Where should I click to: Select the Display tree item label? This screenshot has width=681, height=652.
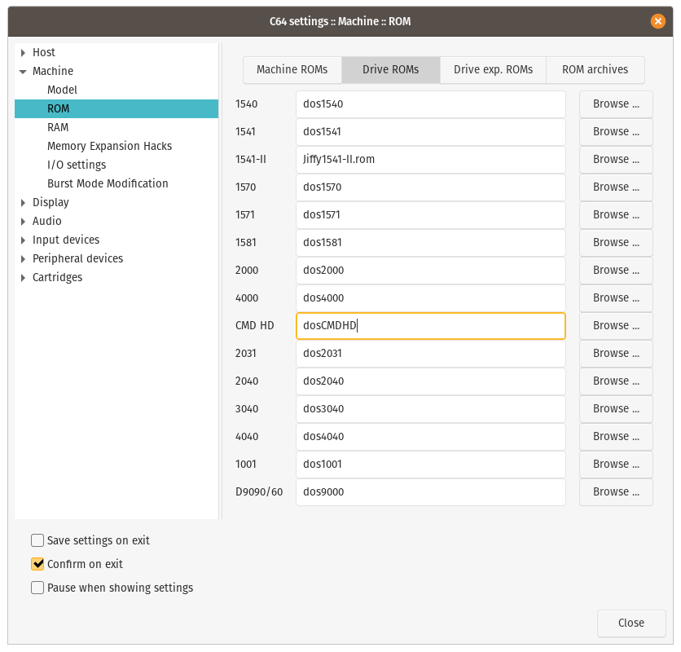(x=51, y=203)
